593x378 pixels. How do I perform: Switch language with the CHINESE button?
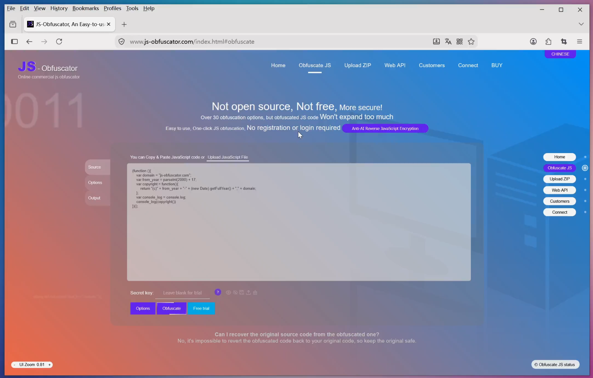click(x=560, y=54)
